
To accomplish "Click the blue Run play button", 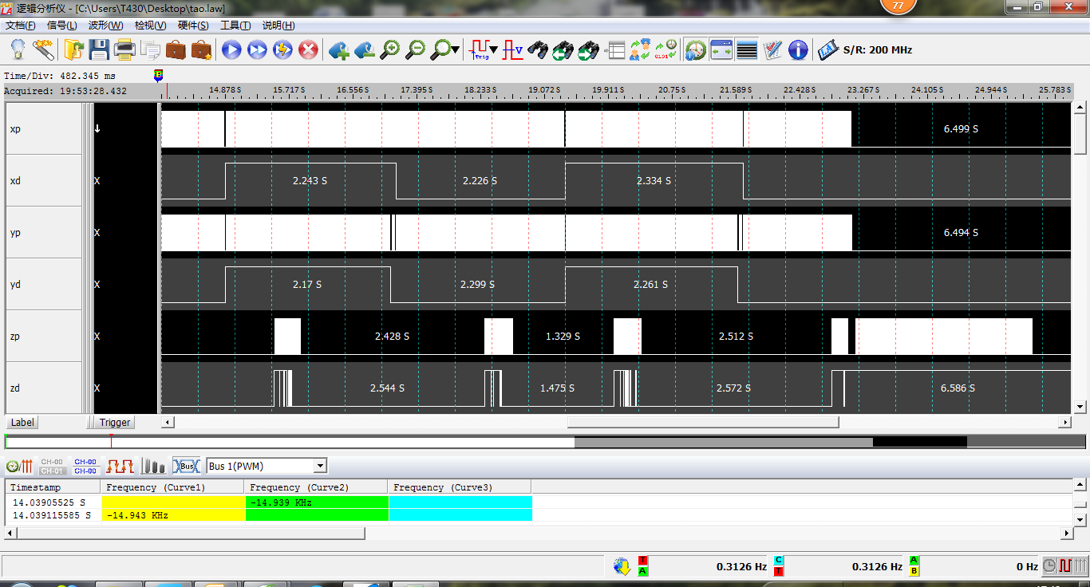I will coord(231,50).
